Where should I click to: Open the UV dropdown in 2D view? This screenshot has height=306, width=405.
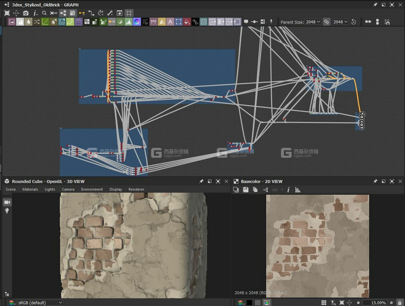(278, 190)
